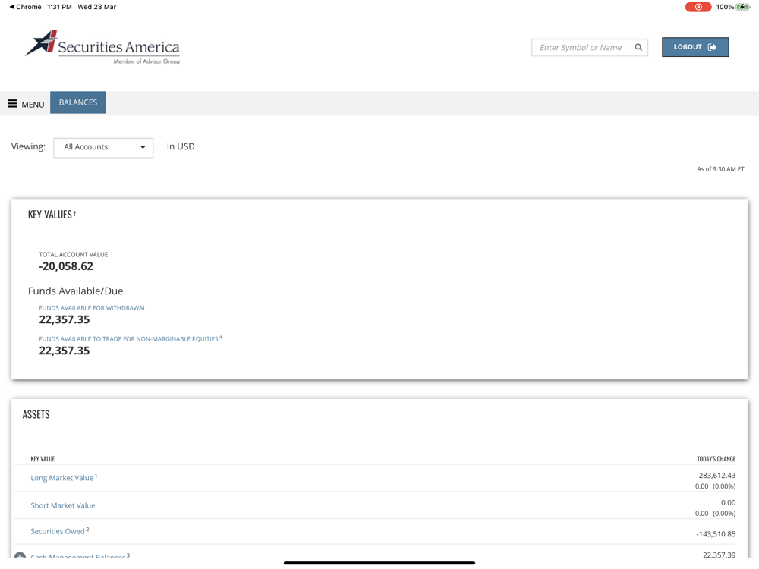Focus the Enter Symbol or Name field

point(589,47)
